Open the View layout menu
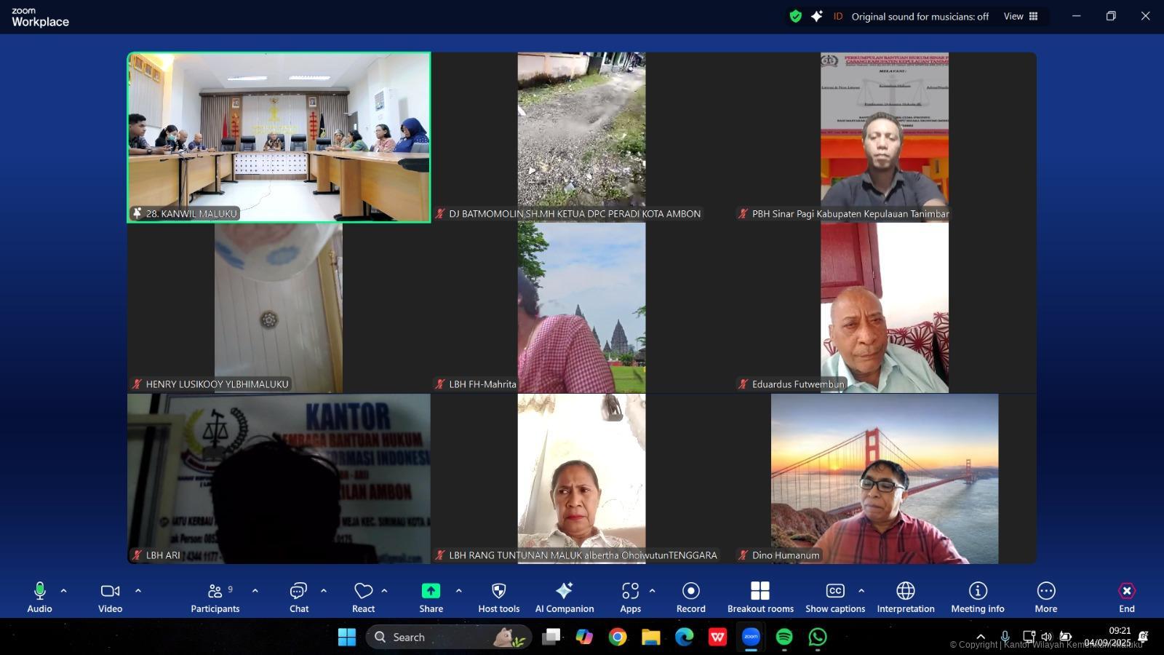Image resolution: width=1164 pixels, height=655 pixels. point(1021,16)
